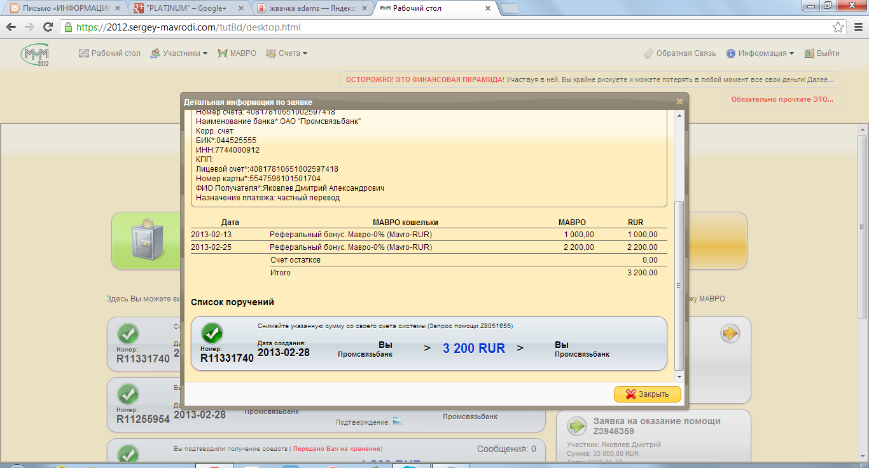This screenshot has height=468, width=869.
Task: Click the dialog scrollbar up arrow
Action: pyautogui.click(x=679, y=116)
